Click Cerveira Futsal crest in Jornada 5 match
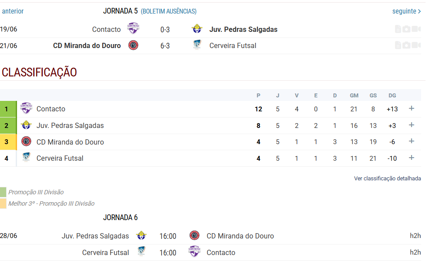The image size is (429, 269). click(197, 45)
